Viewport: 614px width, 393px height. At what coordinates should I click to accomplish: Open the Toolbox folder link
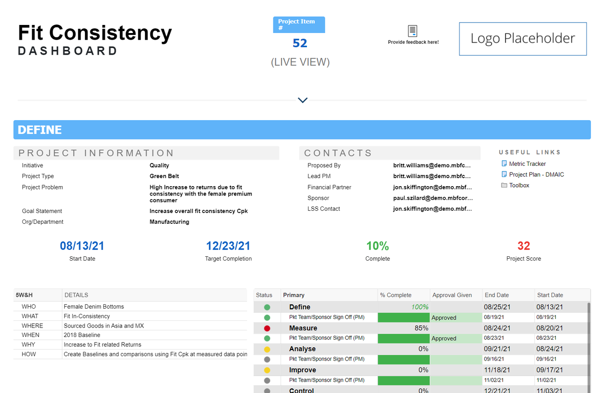click(519, 185)
